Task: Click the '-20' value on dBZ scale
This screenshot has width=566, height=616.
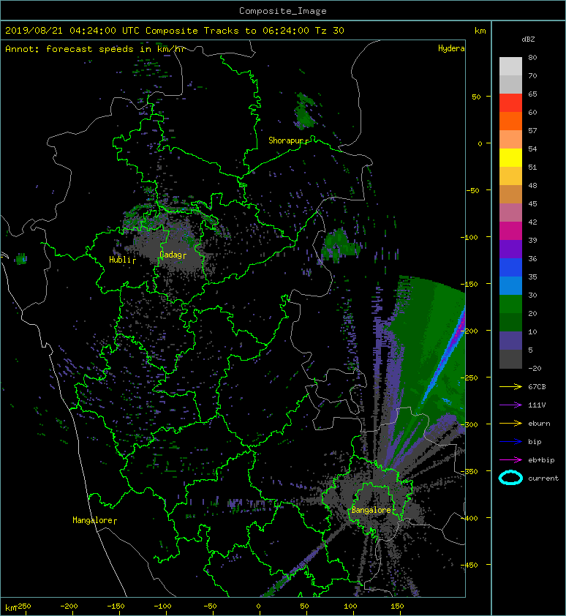Action: click(x=535, y=369)
